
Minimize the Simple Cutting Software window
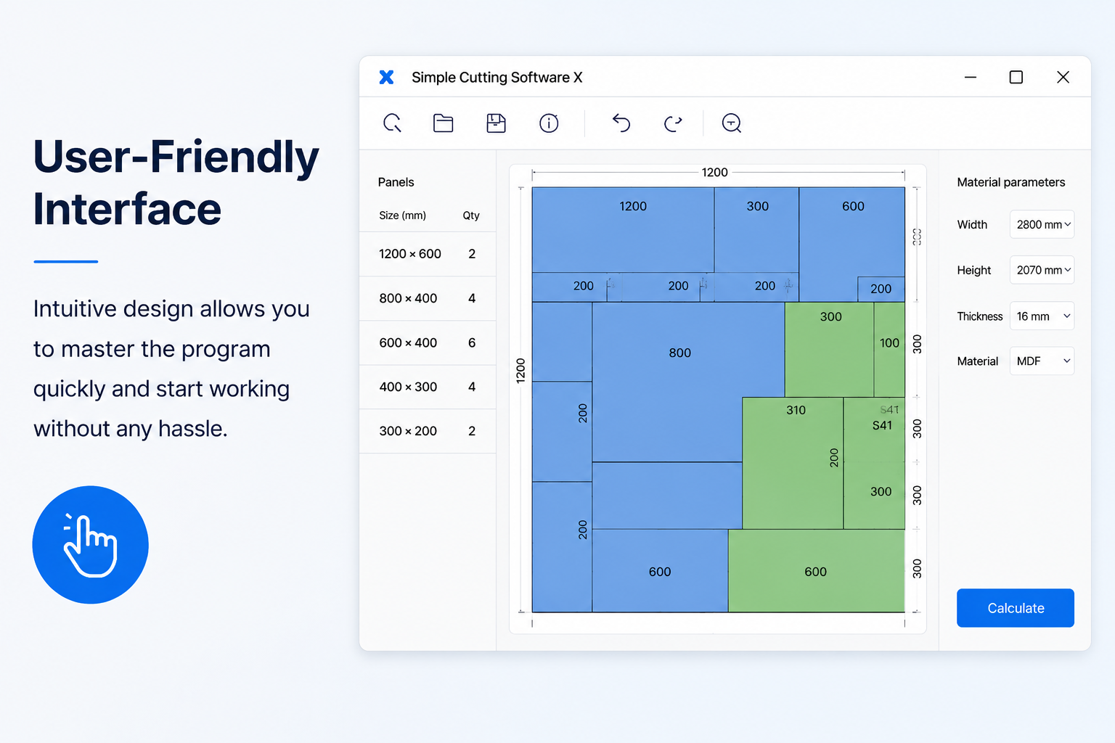coord(971,77)
